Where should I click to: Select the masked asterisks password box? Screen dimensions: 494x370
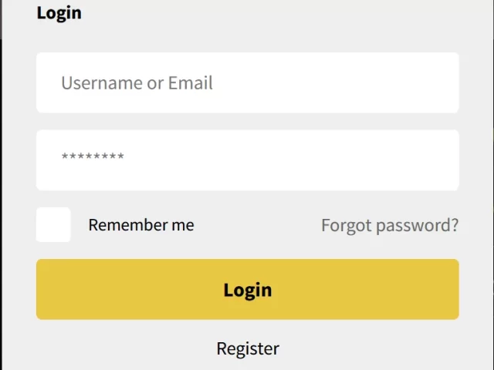tap(247, 160)
